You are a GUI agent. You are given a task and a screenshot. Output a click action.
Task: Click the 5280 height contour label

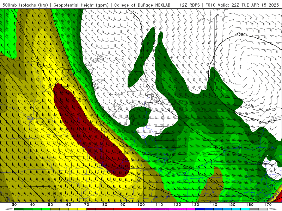(241, 35)
